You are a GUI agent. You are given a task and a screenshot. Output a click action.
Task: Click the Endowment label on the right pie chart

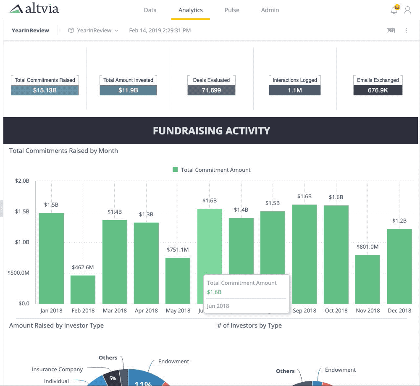coord(341,370)
